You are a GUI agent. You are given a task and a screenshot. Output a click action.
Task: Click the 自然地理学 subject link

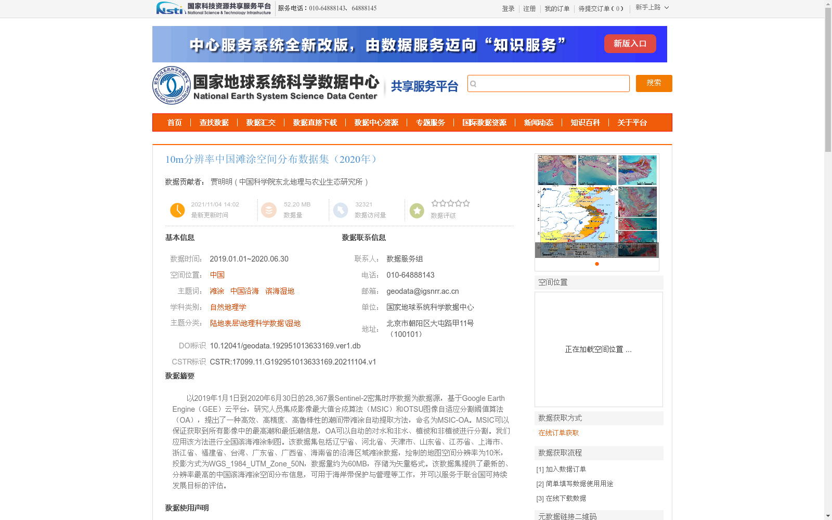228,307
